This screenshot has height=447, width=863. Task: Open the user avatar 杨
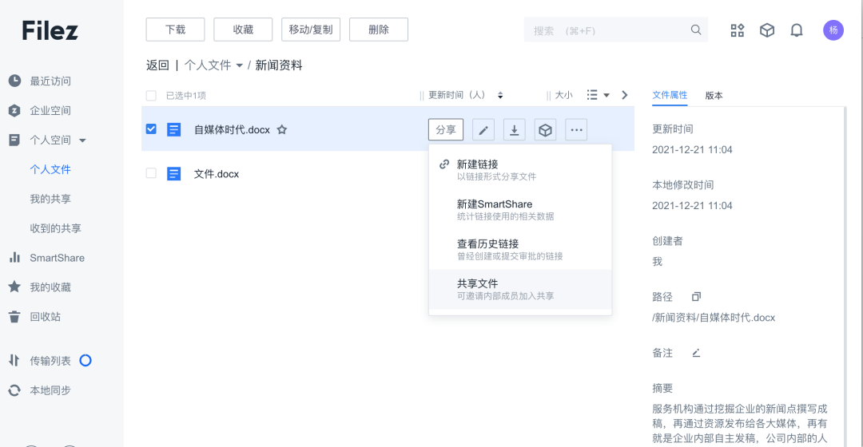point(833,30)
